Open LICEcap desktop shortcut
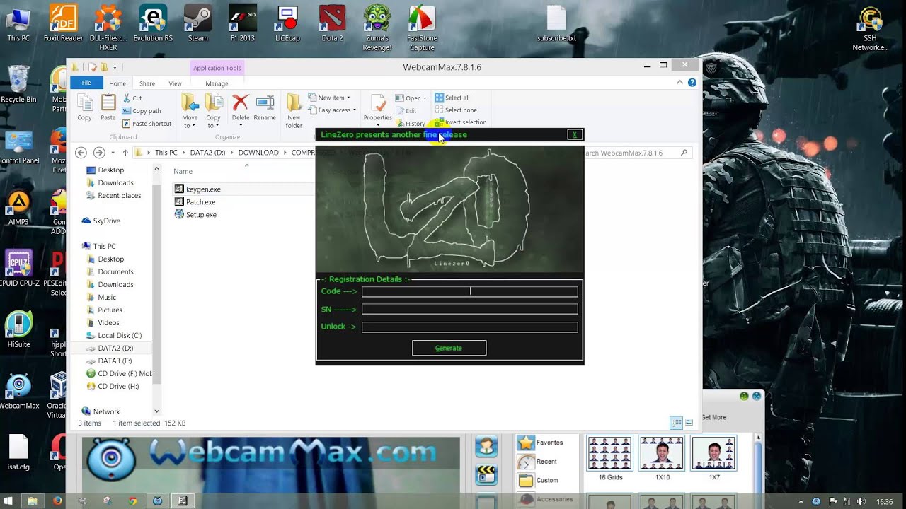This screenshot has width=906, height=509. (x=287, y=23)
